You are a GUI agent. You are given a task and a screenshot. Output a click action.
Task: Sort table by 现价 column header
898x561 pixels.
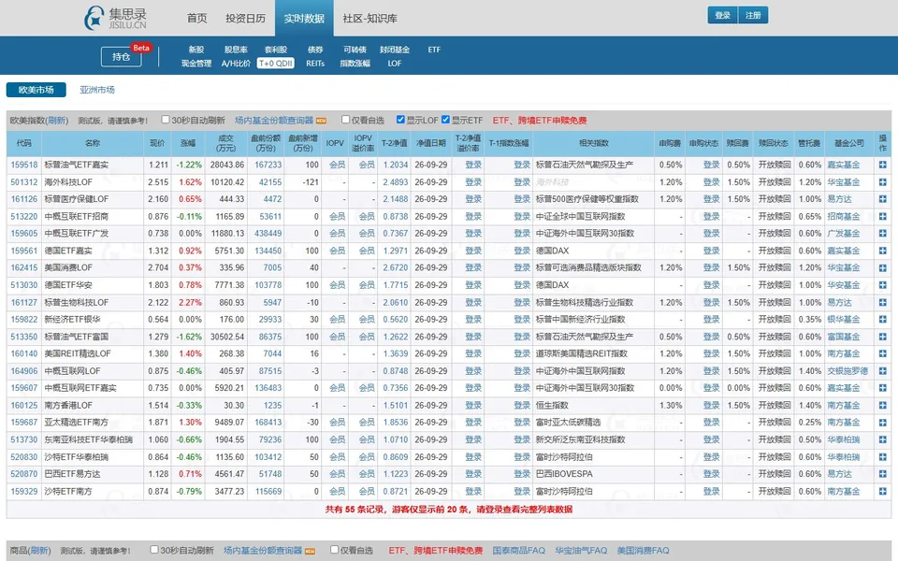[157, 143]
